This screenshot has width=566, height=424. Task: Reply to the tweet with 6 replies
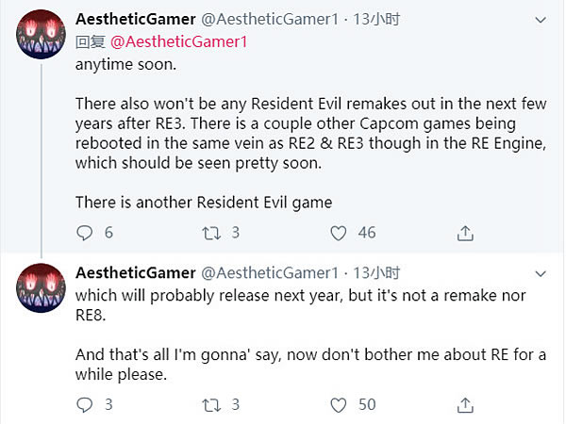pos(85,232)
